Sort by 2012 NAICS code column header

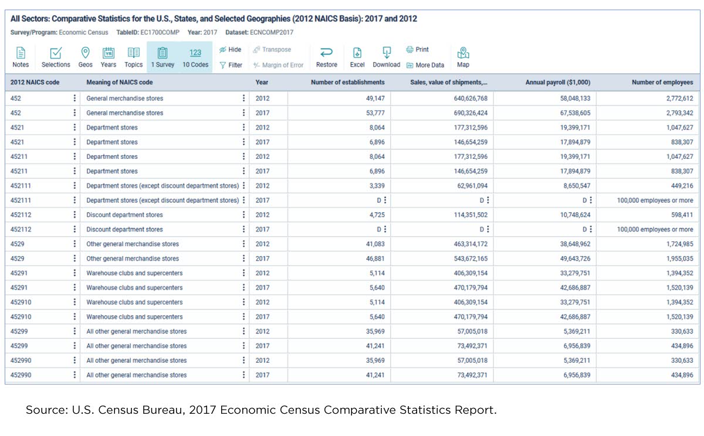click(35, 82)
